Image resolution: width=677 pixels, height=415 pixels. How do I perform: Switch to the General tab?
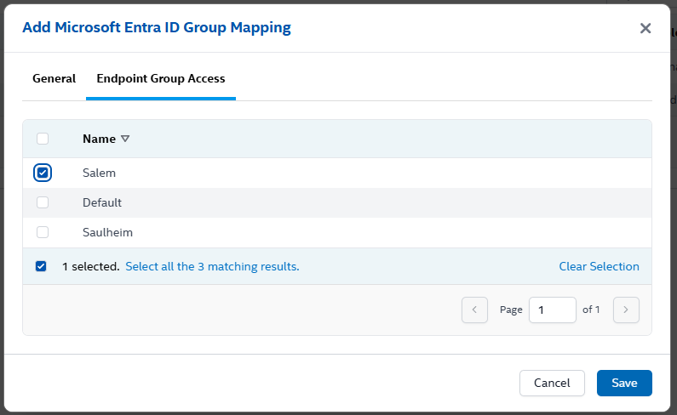coord(54,78)
